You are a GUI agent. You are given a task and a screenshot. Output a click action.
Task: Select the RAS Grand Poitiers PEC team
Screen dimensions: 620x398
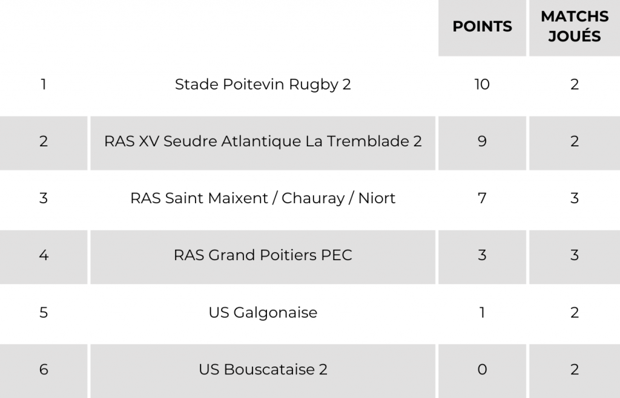(x=263, y=255)
